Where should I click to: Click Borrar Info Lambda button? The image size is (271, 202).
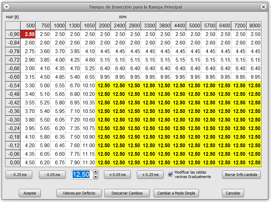click(x=241, y=175)
